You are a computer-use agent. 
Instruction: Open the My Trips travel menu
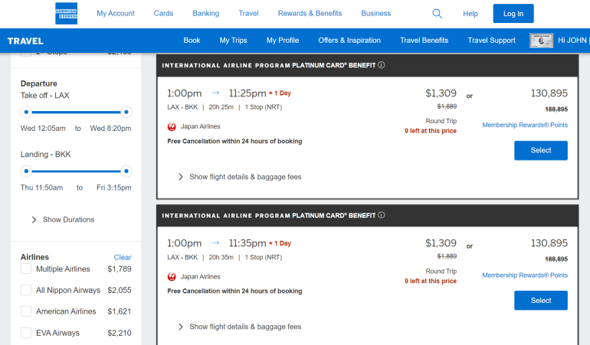click(233, 41)
